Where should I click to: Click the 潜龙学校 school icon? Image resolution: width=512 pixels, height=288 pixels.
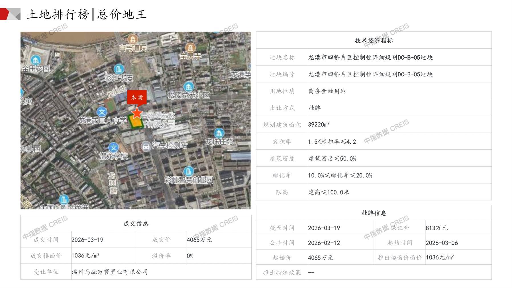[114, 147]
